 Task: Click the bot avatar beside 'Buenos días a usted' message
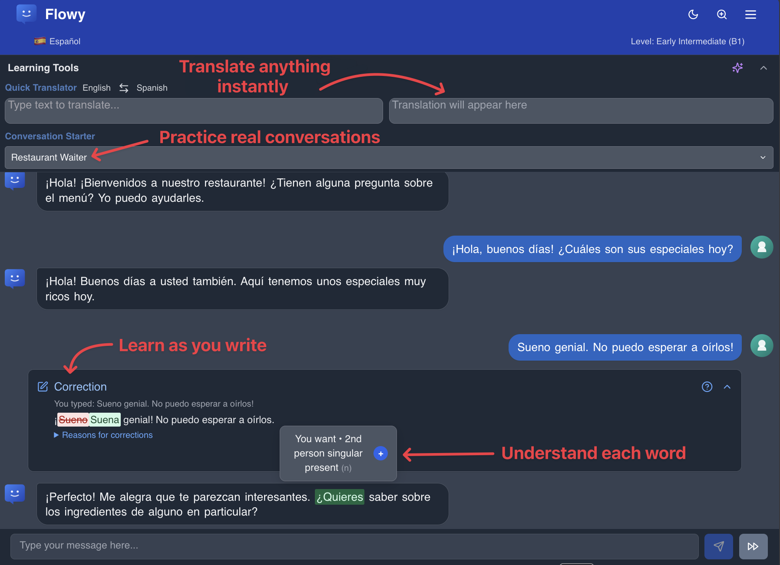(x=15, y=279)
